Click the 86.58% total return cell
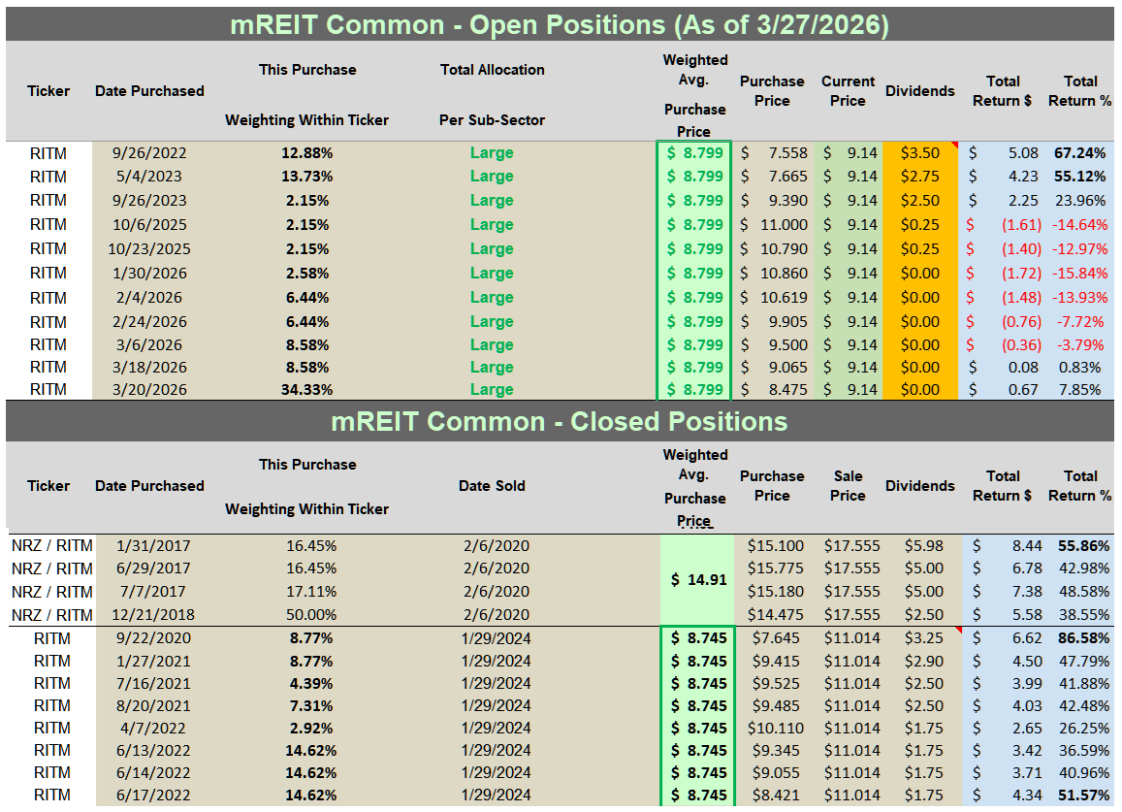The height and width of the screenshot is (812, 1122). click(1079, 638)
